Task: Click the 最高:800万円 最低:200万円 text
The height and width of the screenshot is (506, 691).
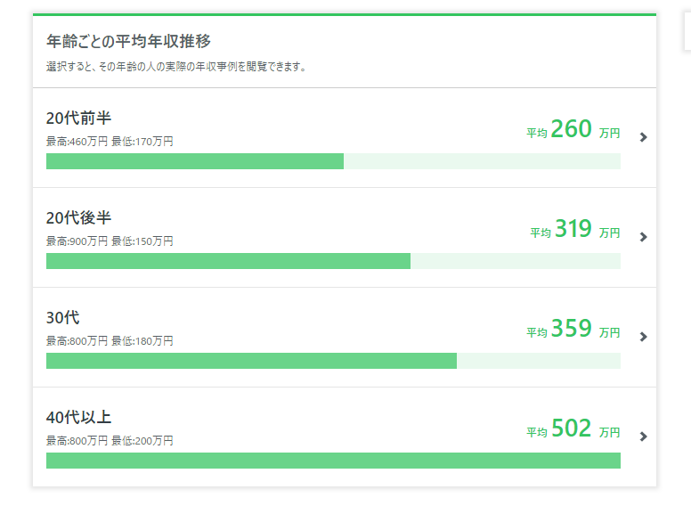Action: 110,440
